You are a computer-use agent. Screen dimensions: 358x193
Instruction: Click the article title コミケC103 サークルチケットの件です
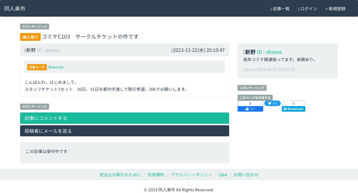(x=90, y=36)
